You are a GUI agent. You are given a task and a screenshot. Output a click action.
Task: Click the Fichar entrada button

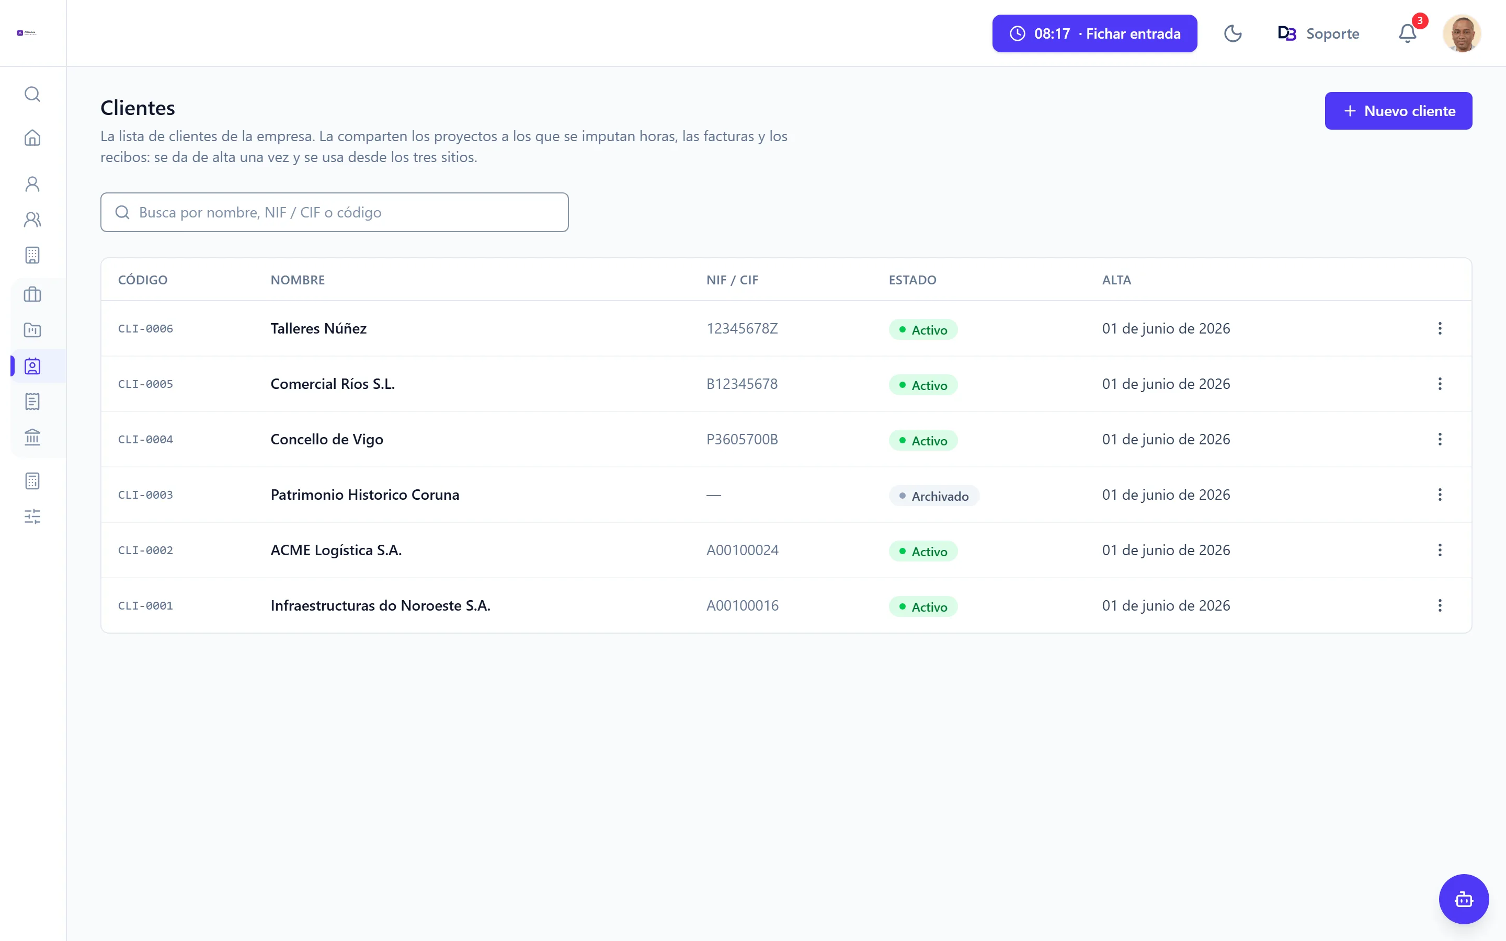[x=1094, y=33]
